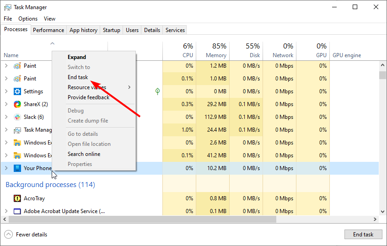Click Your Phone's 10.2 MB memory value
The height and width of the screenshot is (246, 387).
click(x=217, y=168)
